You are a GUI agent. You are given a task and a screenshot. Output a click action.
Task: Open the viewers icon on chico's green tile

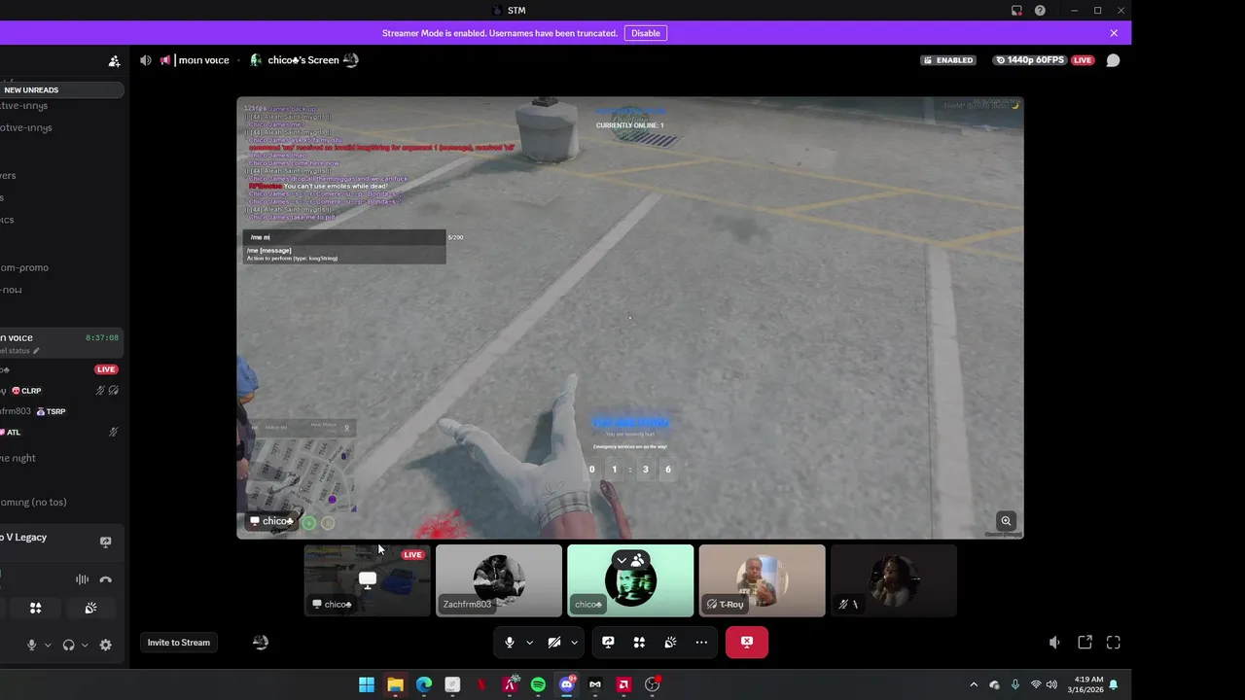click(x=637, y=561)
